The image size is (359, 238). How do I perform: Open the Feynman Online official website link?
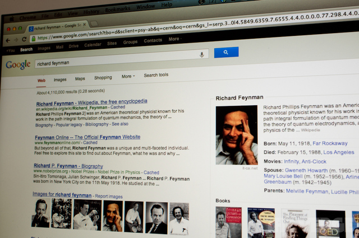(87, 137)
